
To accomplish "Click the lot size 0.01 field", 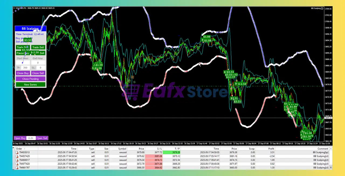I will [x=30, y=138].
